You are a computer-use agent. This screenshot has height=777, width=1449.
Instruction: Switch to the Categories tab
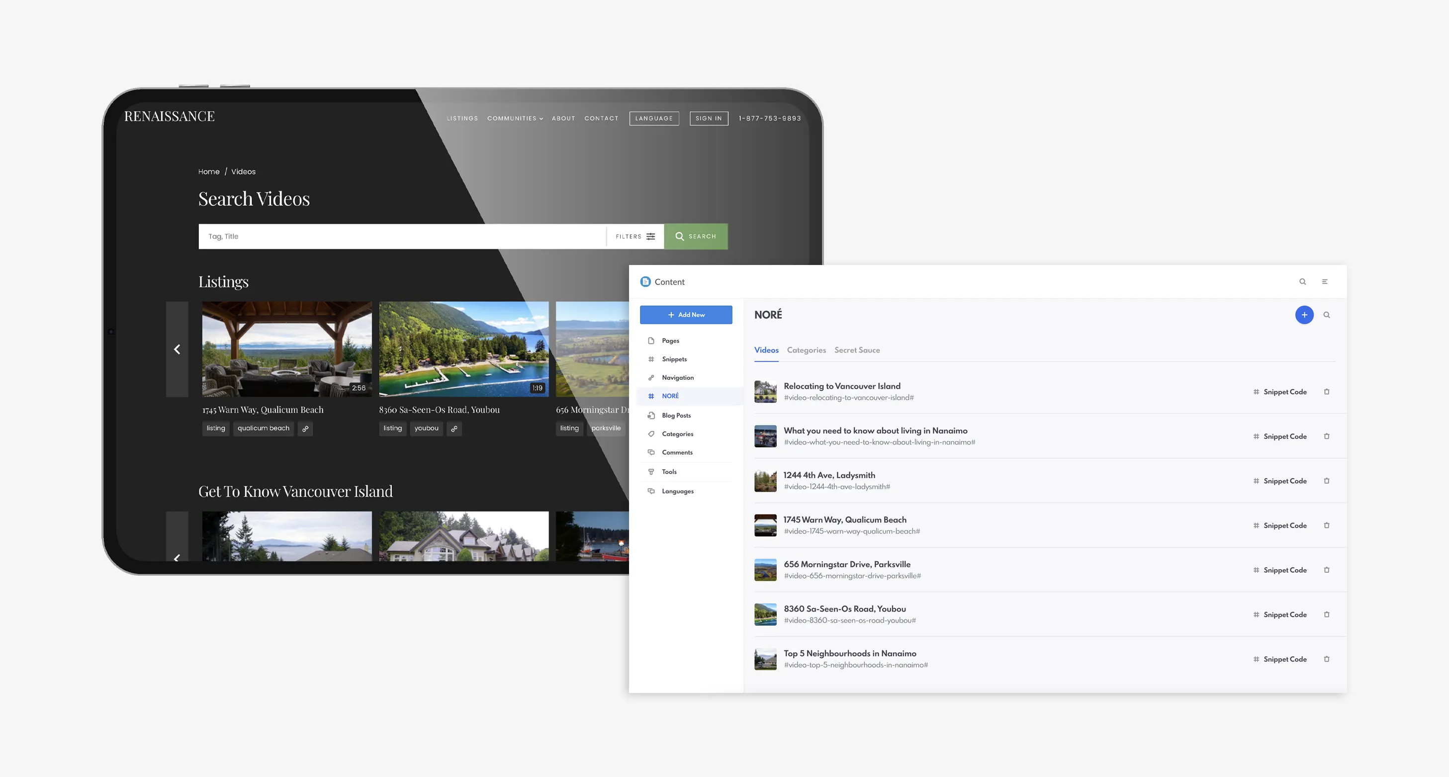point(806,350)
